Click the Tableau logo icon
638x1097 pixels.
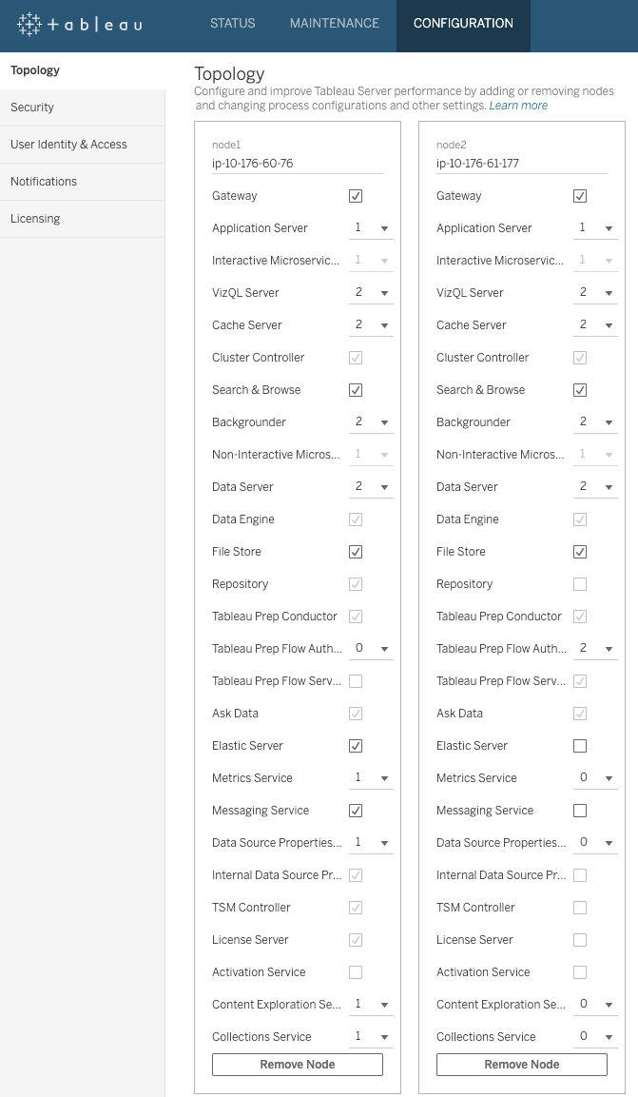pyautogui.click(x=29, y=25)
